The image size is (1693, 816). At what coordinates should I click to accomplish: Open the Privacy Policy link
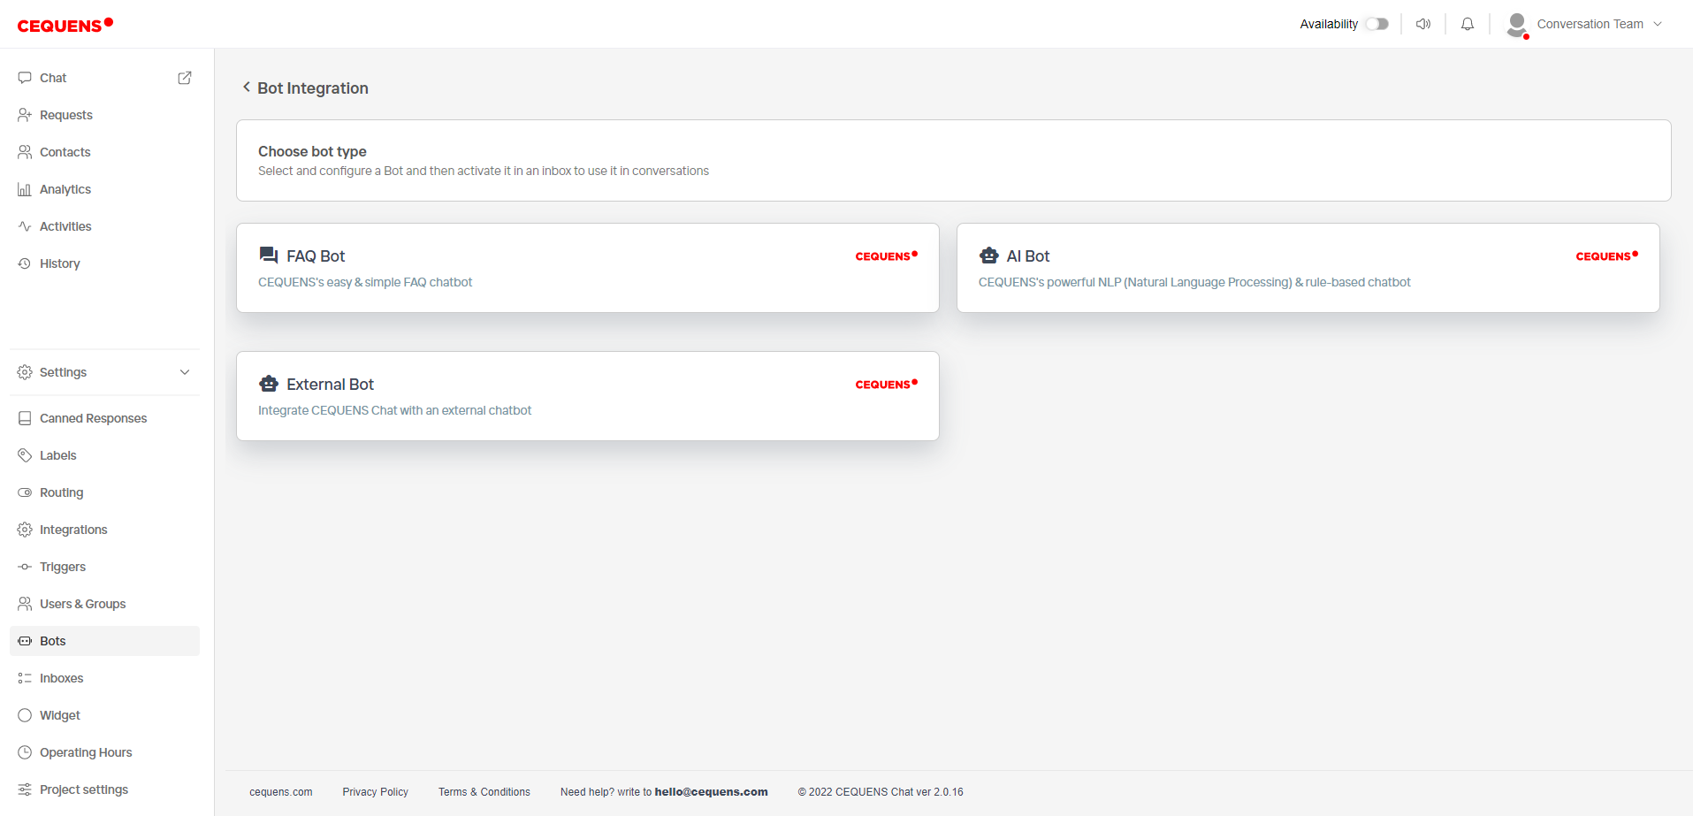(376, 792)
